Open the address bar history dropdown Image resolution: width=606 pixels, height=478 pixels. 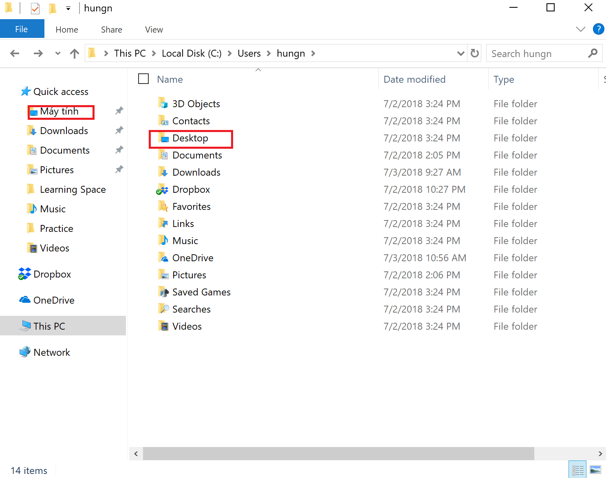pyautogui.click(x=461, y=53)
